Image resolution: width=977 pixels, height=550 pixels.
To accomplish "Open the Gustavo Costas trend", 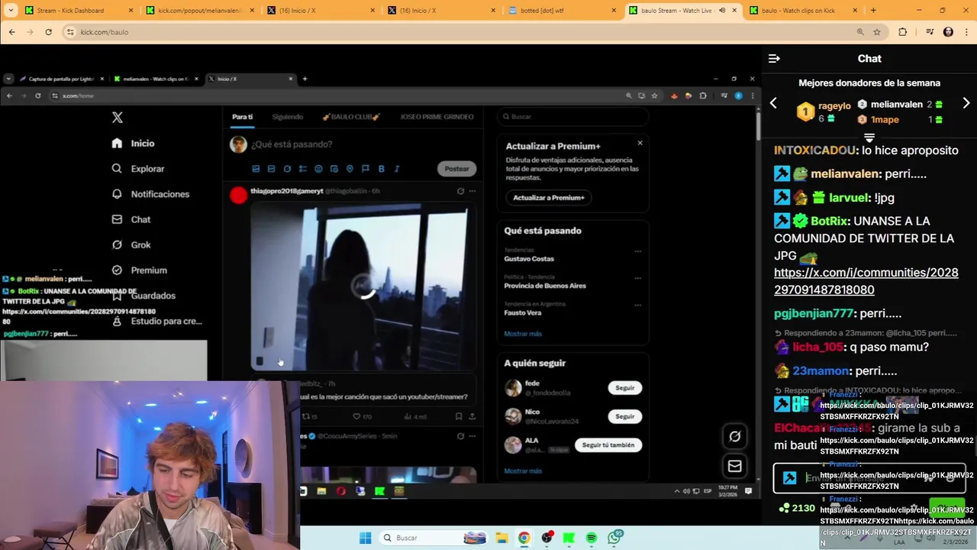I will pyautogui.click(x=529, y=259).
